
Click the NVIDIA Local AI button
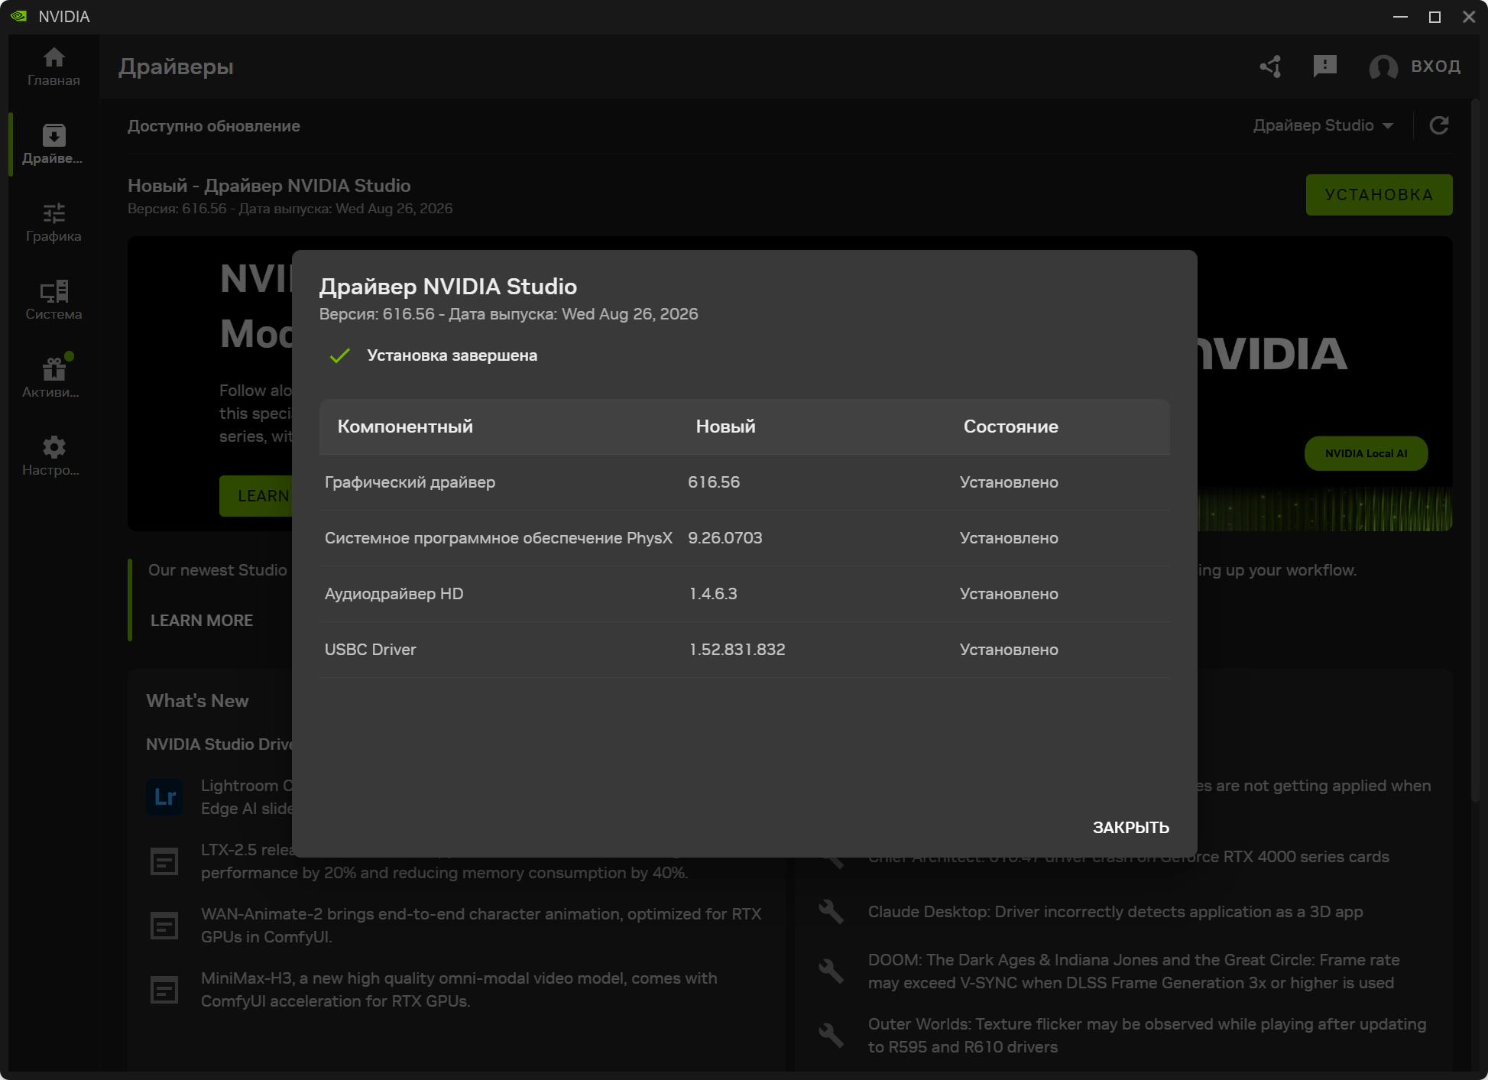(x=1366, y=453)
